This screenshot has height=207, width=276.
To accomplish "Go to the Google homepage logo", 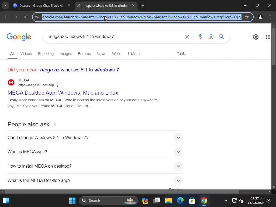I will point(19,37).
